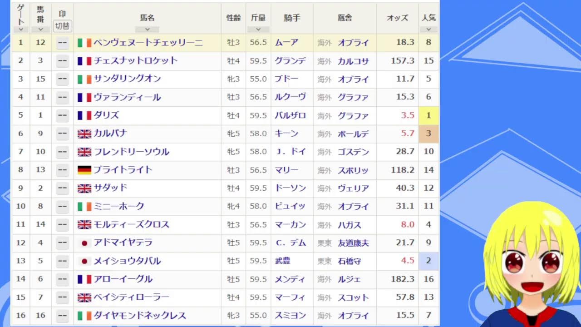Click Irish flag beside ミニーホーク
Image resolution: width=581 pixels, height=327 pixels.
84,206
